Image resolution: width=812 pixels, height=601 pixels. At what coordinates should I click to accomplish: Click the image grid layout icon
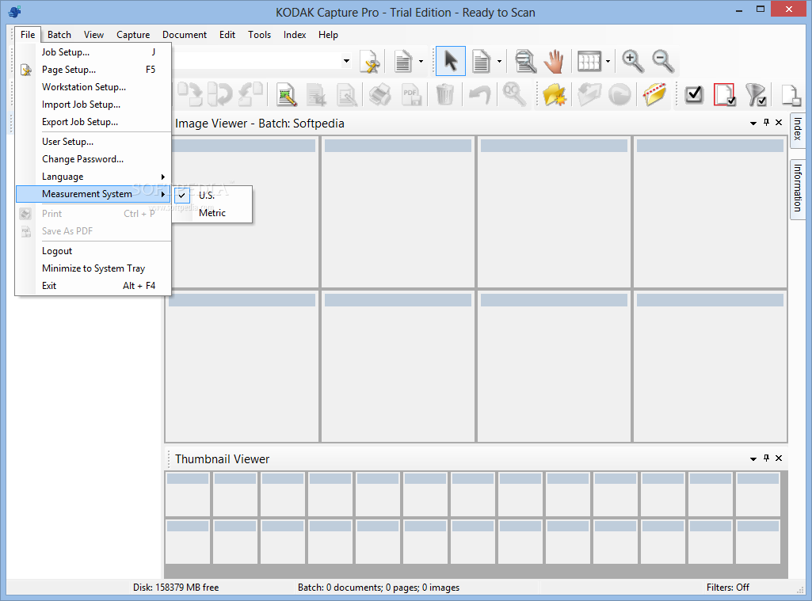[x=589, y=62]
